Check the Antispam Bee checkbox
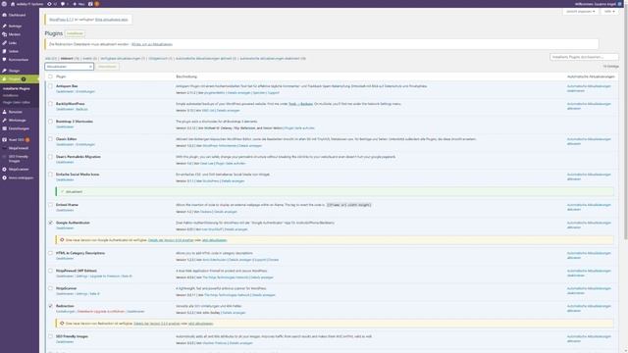 click(50, 86)
